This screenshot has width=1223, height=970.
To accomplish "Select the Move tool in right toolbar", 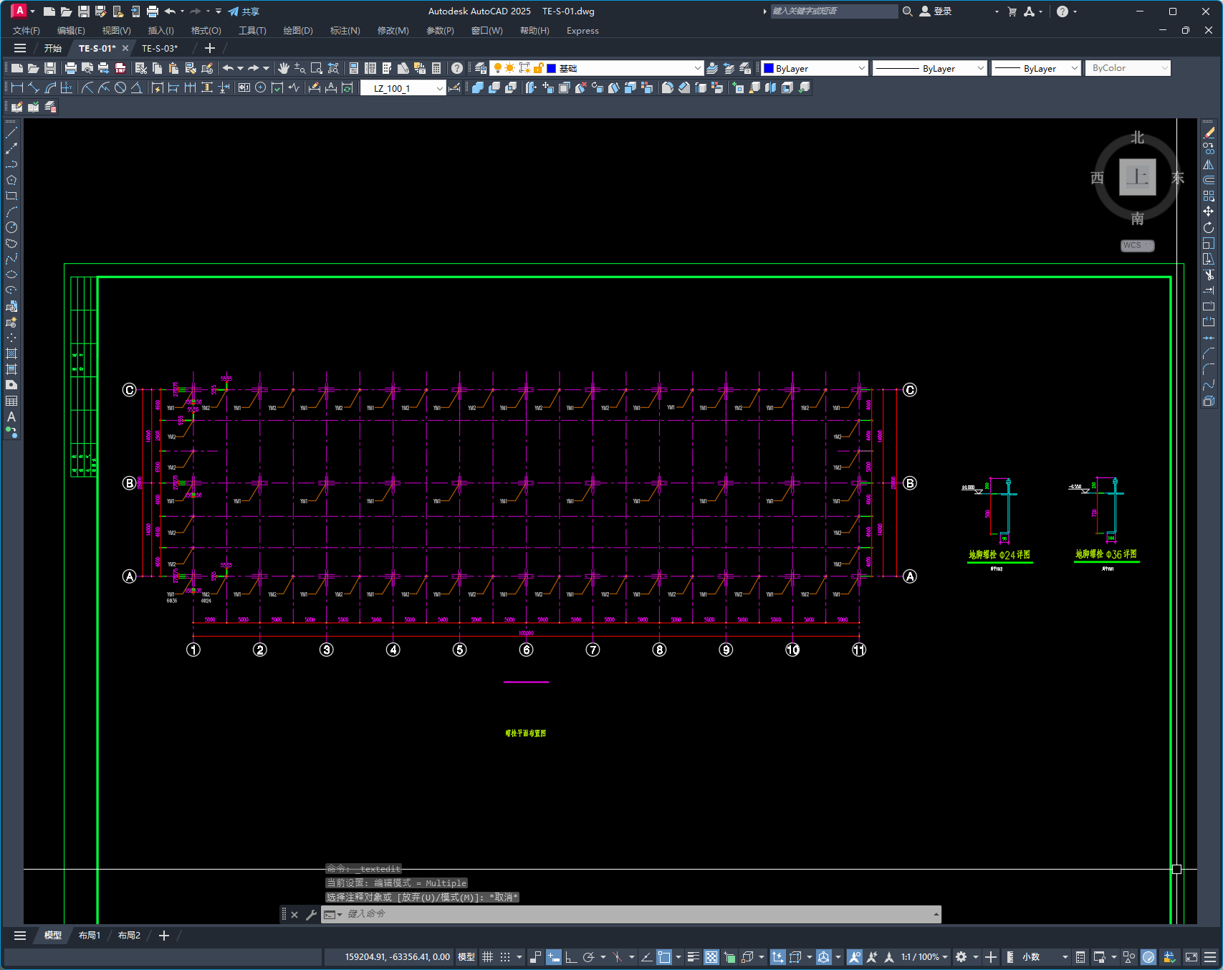I will pos(1209,211).
